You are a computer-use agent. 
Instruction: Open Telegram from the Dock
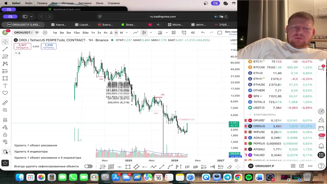click(227, 177)
